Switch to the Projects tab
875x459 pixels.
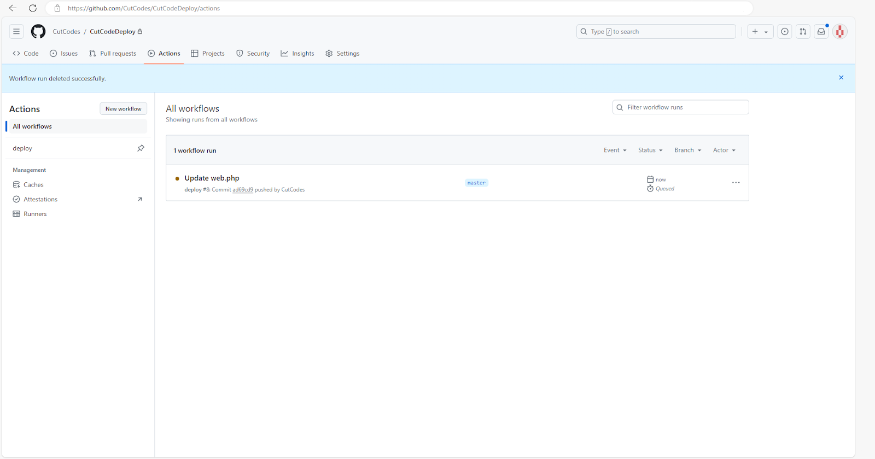(208, 54)
